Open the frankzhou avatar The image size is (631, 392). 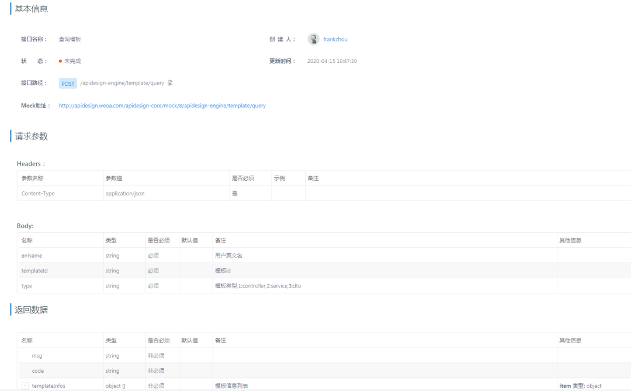pyautogui.click(x=314, y=39)
